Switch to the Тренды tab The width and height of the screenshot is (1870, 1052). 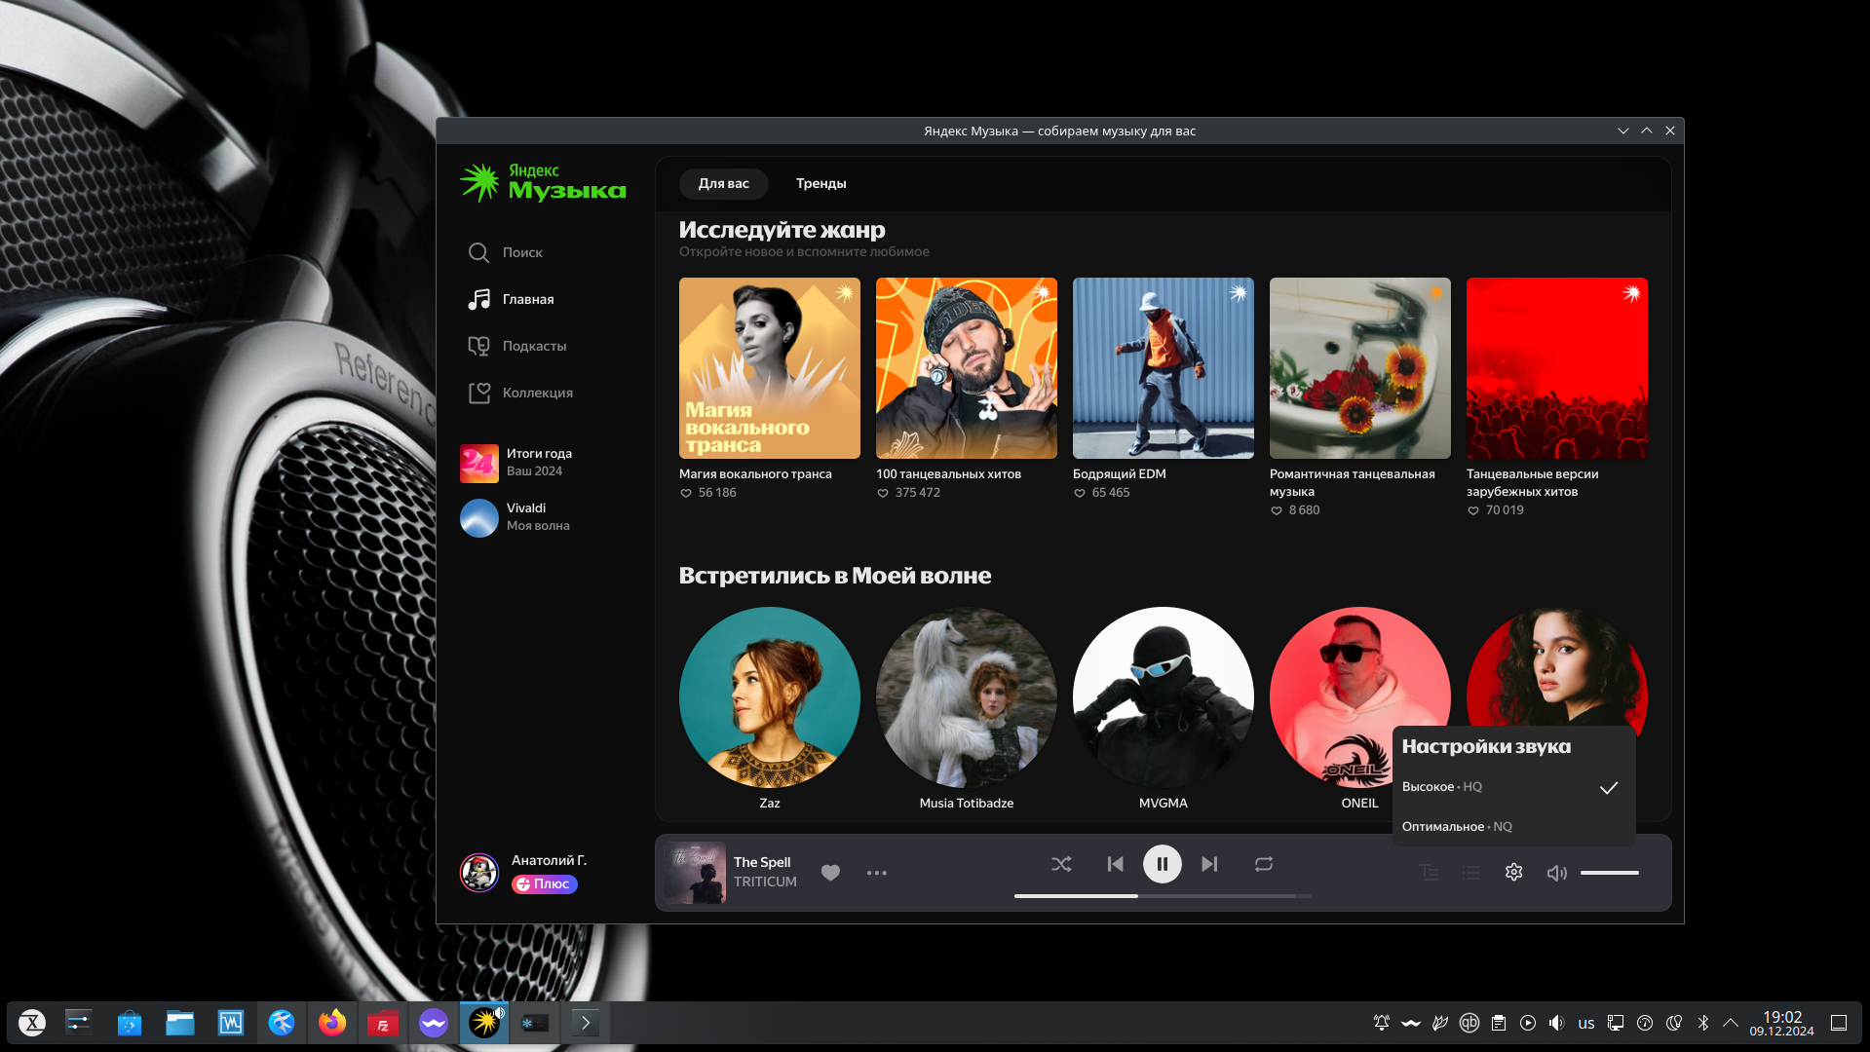coord(821,183)
